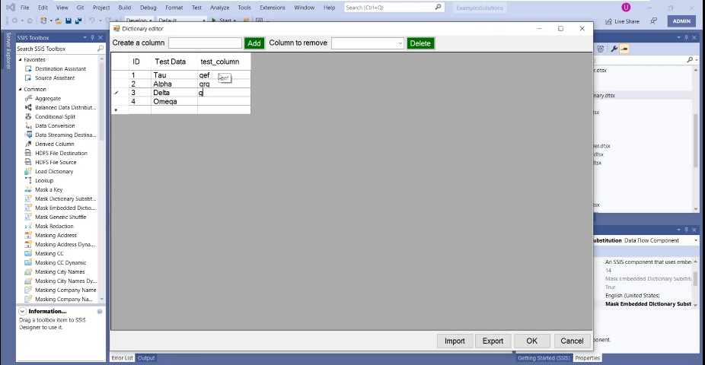Viewport: 705px width, 365px height.
Task: Click the Visual Studio Search (Ctrl+Q) box
Action: [x=394, y=8]
